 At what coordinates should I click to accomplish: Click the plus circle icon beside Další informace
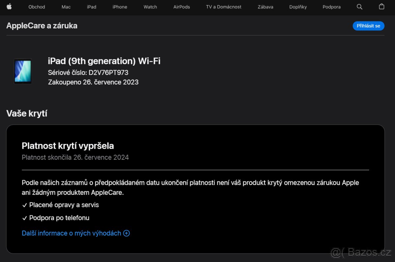click(x=126, y=233)
